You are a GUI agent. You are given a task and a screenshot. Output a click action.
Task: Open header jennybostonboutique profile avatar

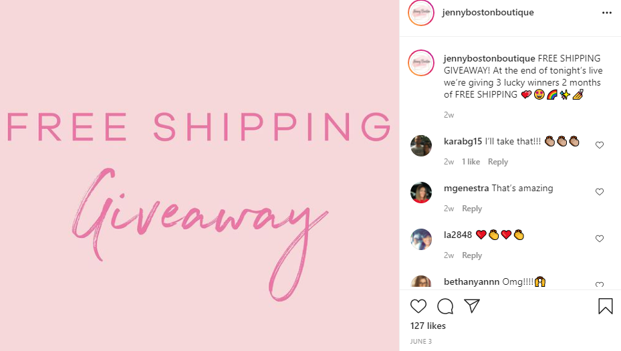click(421, 13)
